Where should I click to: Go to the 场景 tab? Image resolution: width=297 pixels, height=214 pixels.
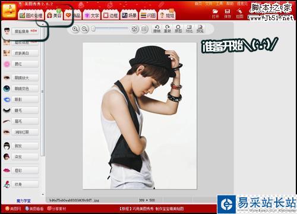(x=129, y=15)
